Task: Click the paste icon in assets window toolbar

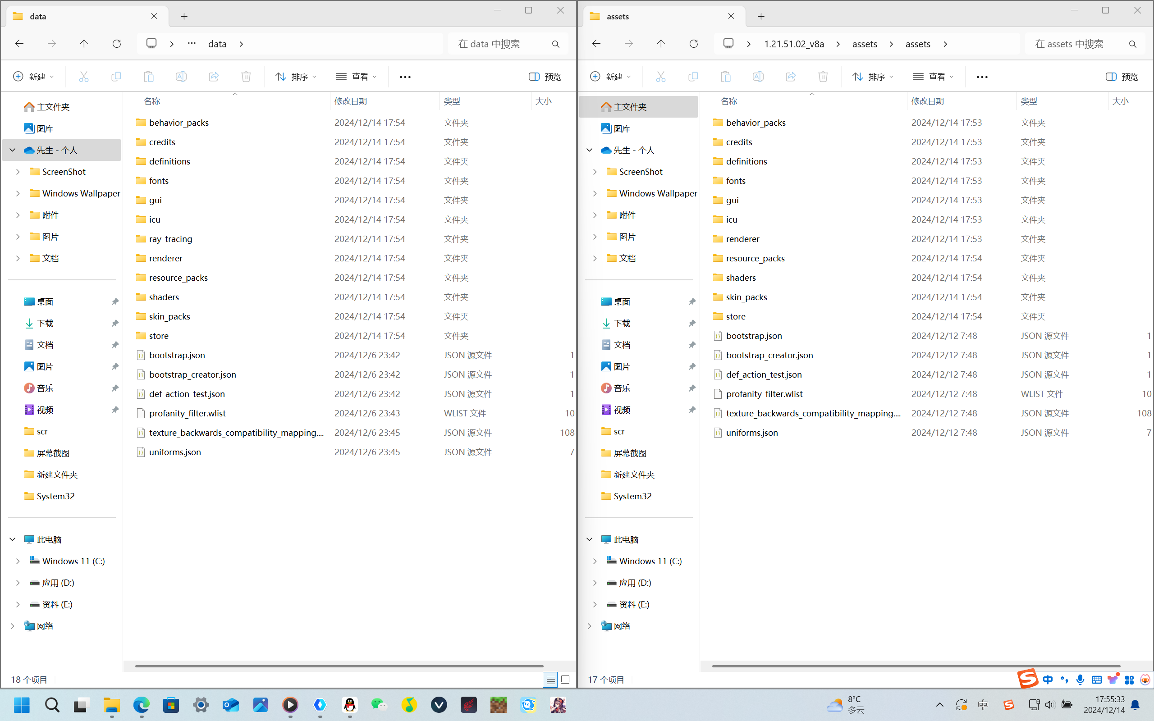Action: point(725,76)
